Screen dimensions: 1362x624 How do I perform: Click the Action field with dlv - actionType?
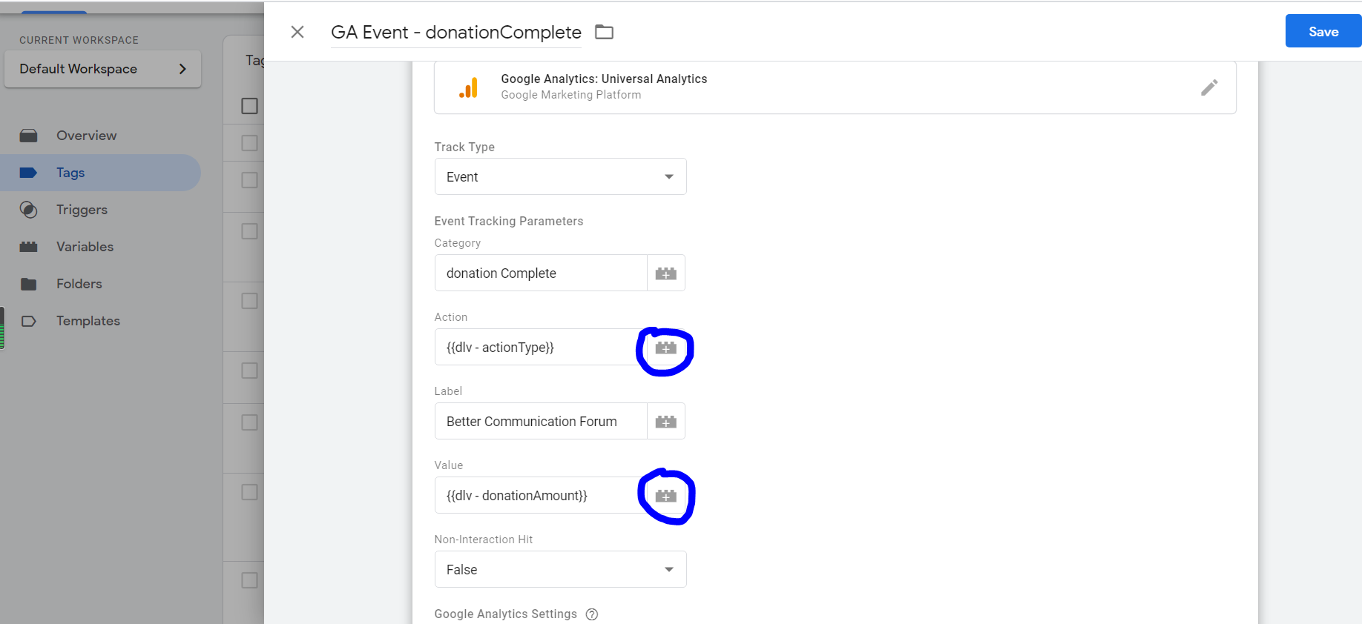coord(541,347)
